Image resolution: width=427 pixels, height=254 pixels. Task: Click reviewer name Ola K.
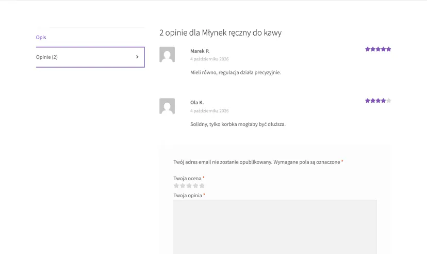[x=197, y=102]
